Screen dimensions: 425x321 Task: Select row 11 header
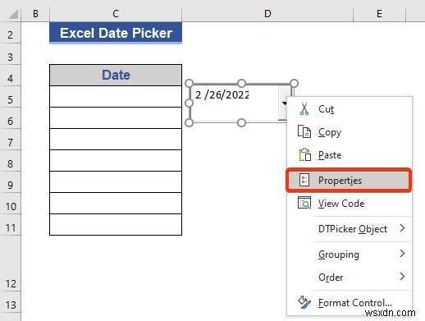click(x=10, y=225)
